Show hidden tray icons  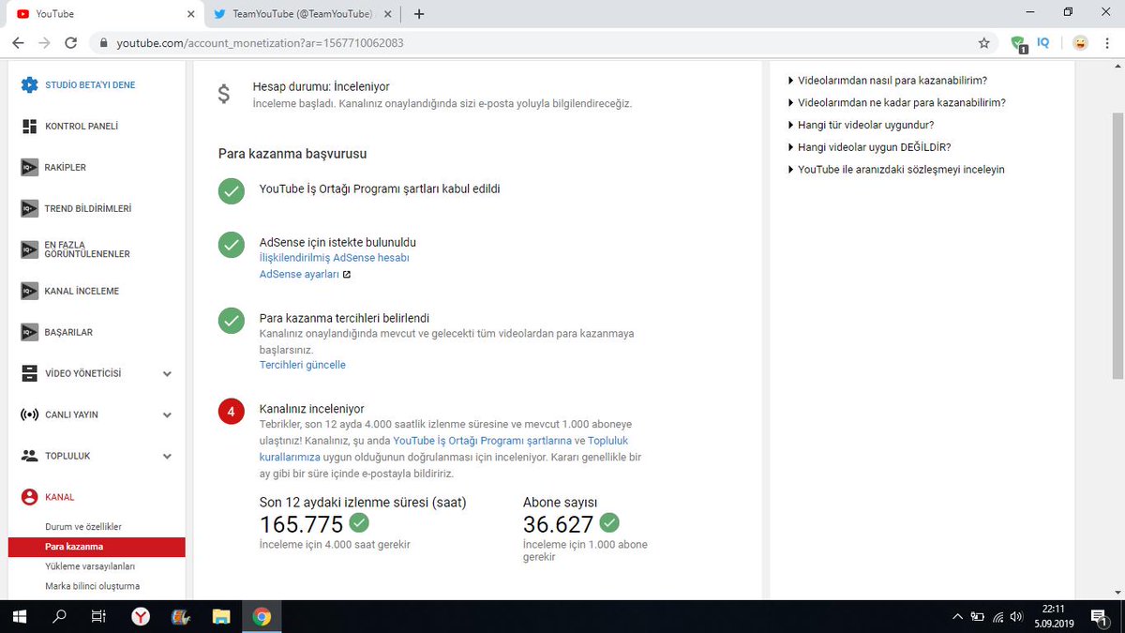(957, 616)
